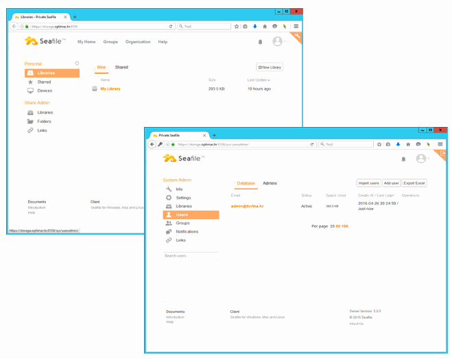The height and width of the screenshot is (359, 452).
Task: Sort by Last Update column in back window
Action: (259, 80)
